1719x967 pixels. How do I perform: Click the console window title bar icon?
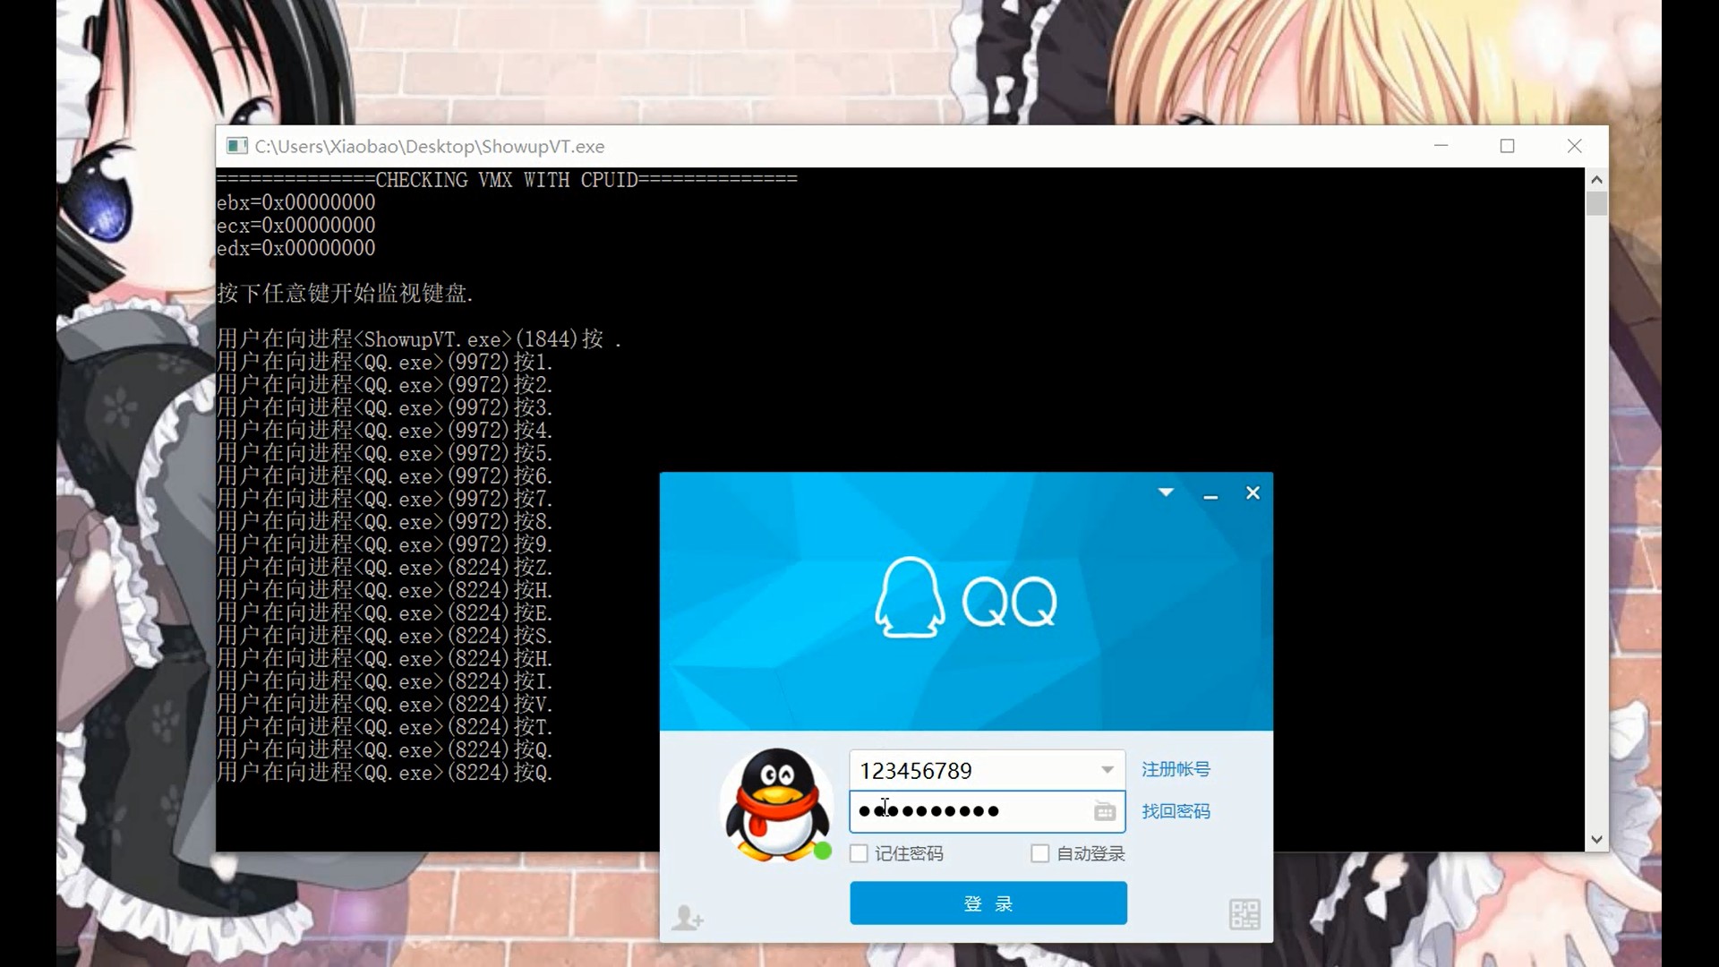pyautogui.click(x=236, y=146)
